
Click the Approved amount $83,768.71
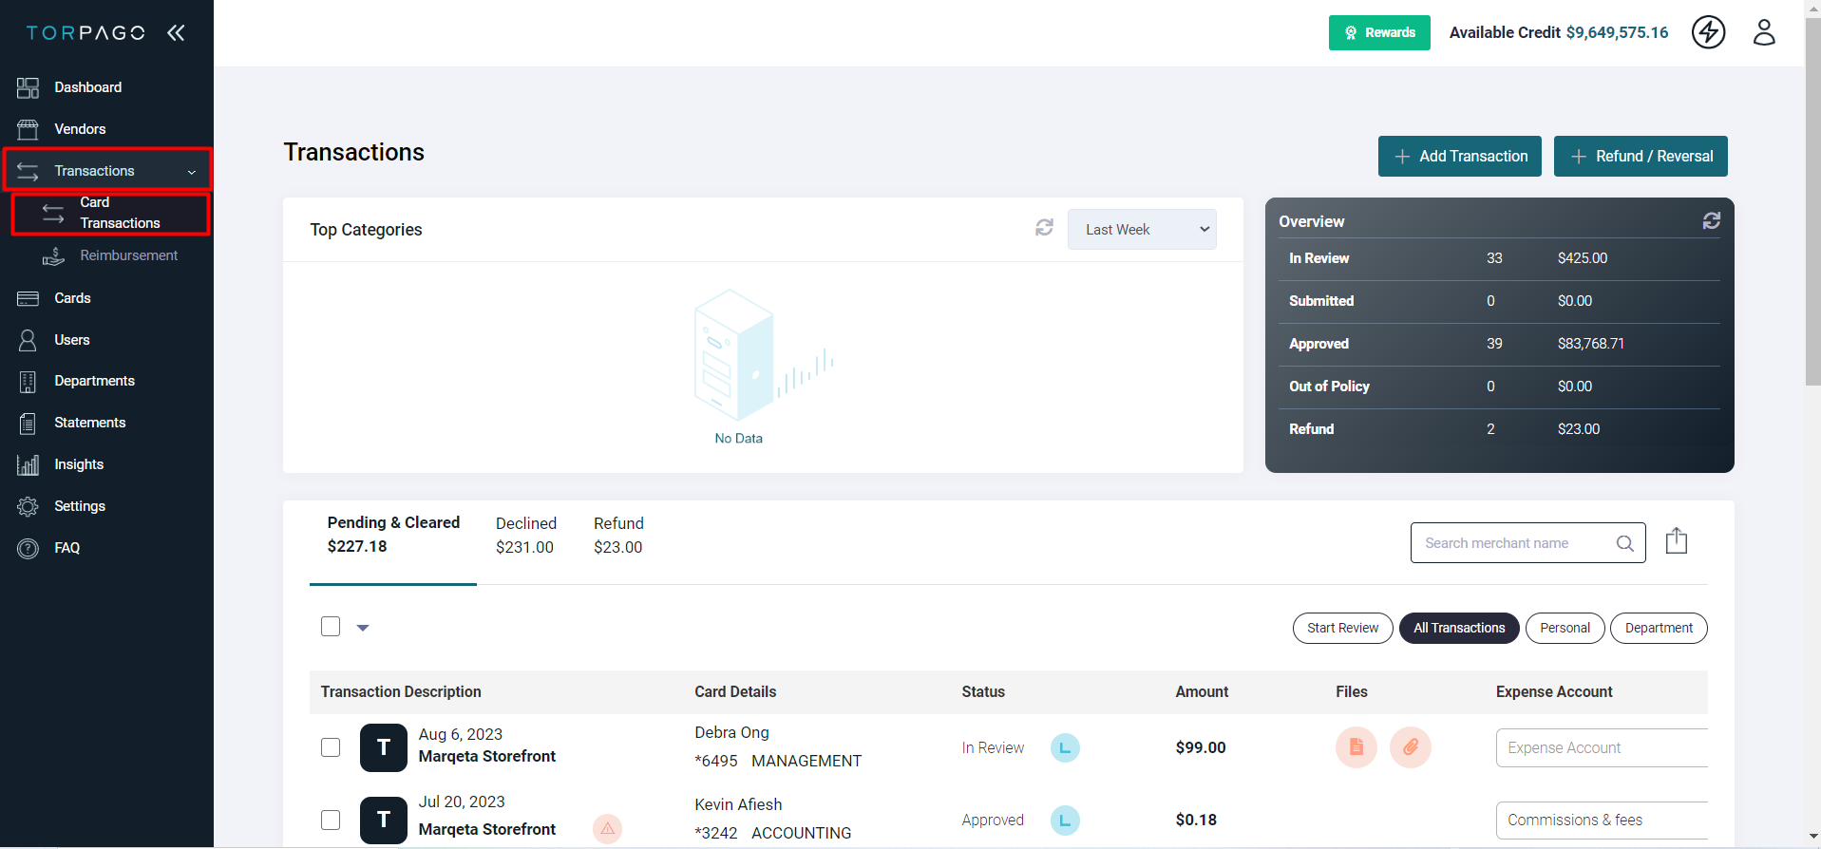1590,344
